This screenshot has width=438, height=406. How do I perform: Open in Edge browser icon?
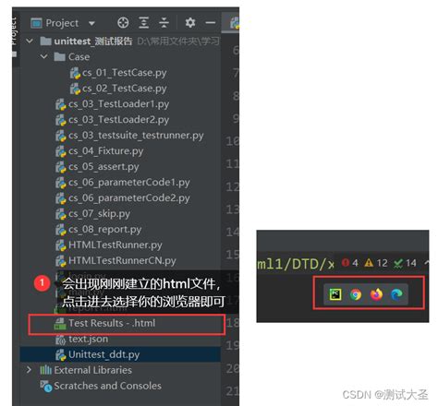tap(396, 294)
